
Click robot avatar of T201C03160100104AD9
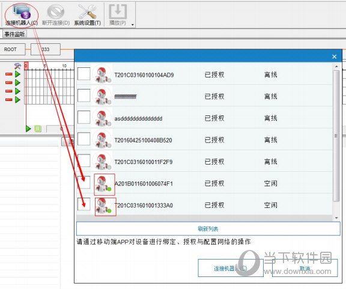point(102,75)
